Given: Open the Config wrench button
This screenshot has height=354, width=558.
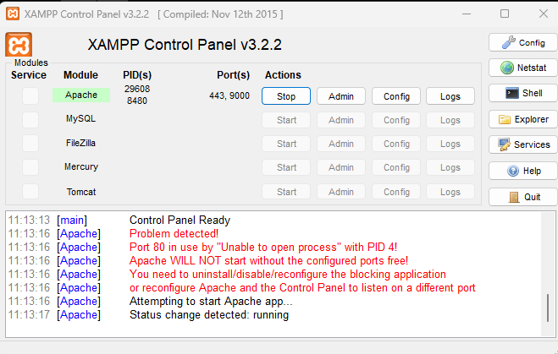Looking at the screenshot, I should point(522,42).
